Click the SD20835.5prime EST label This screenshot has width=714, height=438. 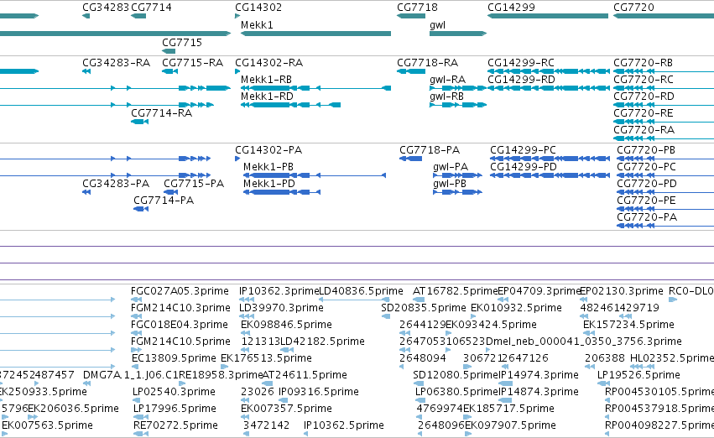pos(424,308)
